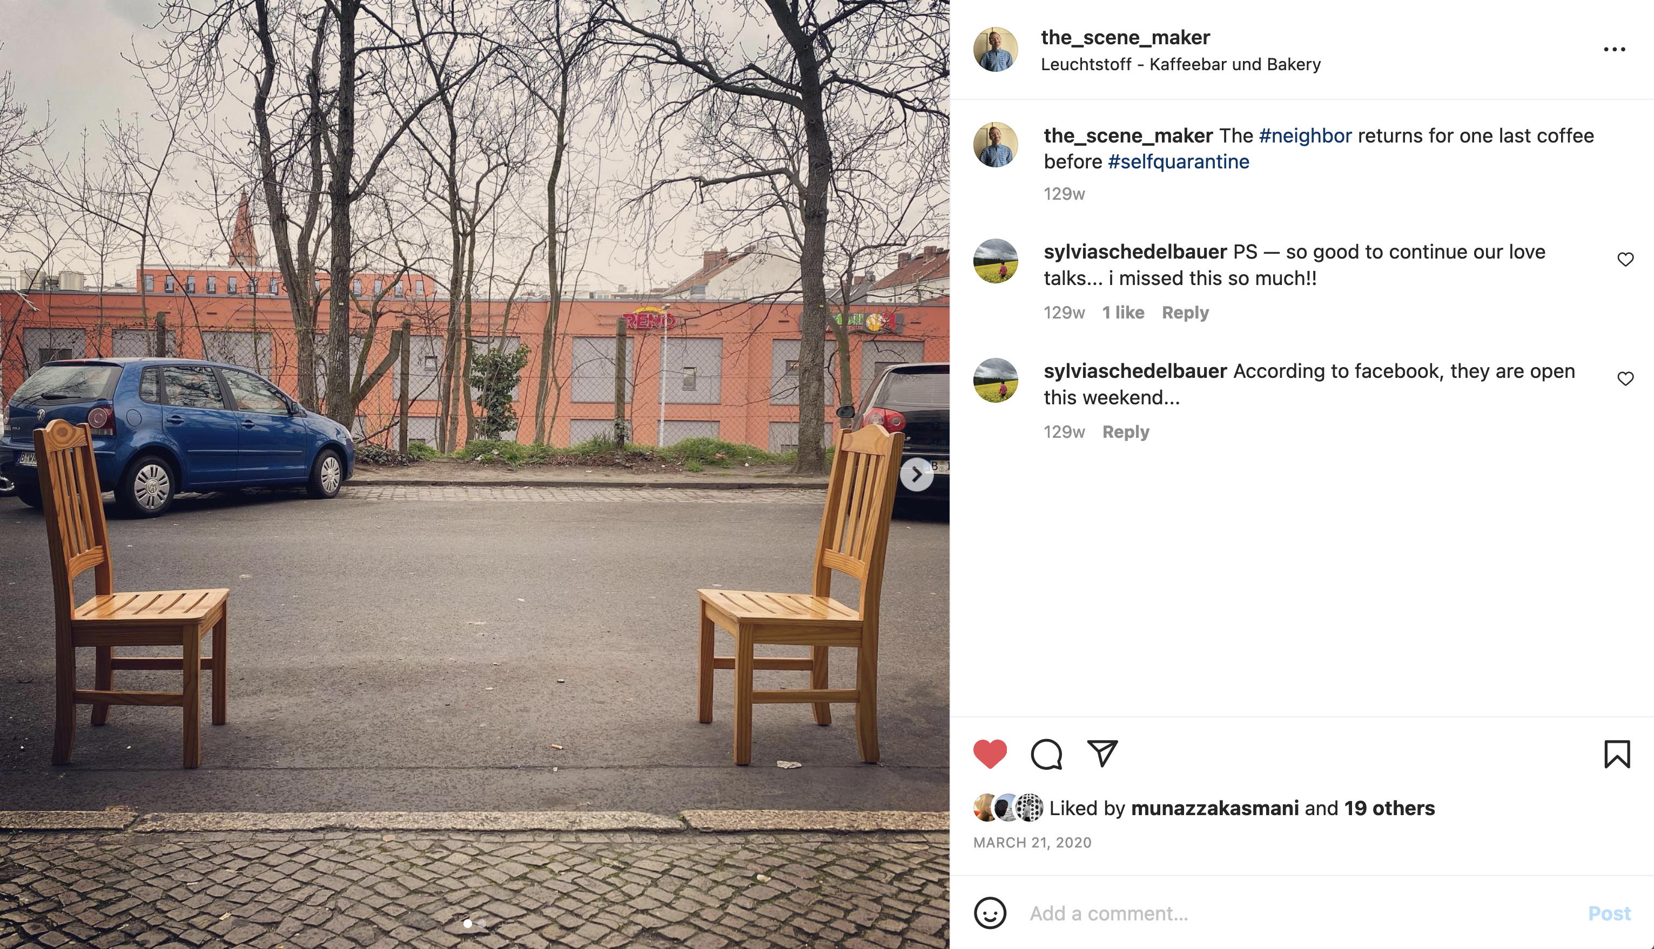Click the Post comment button

click(x=1609, y=913)
